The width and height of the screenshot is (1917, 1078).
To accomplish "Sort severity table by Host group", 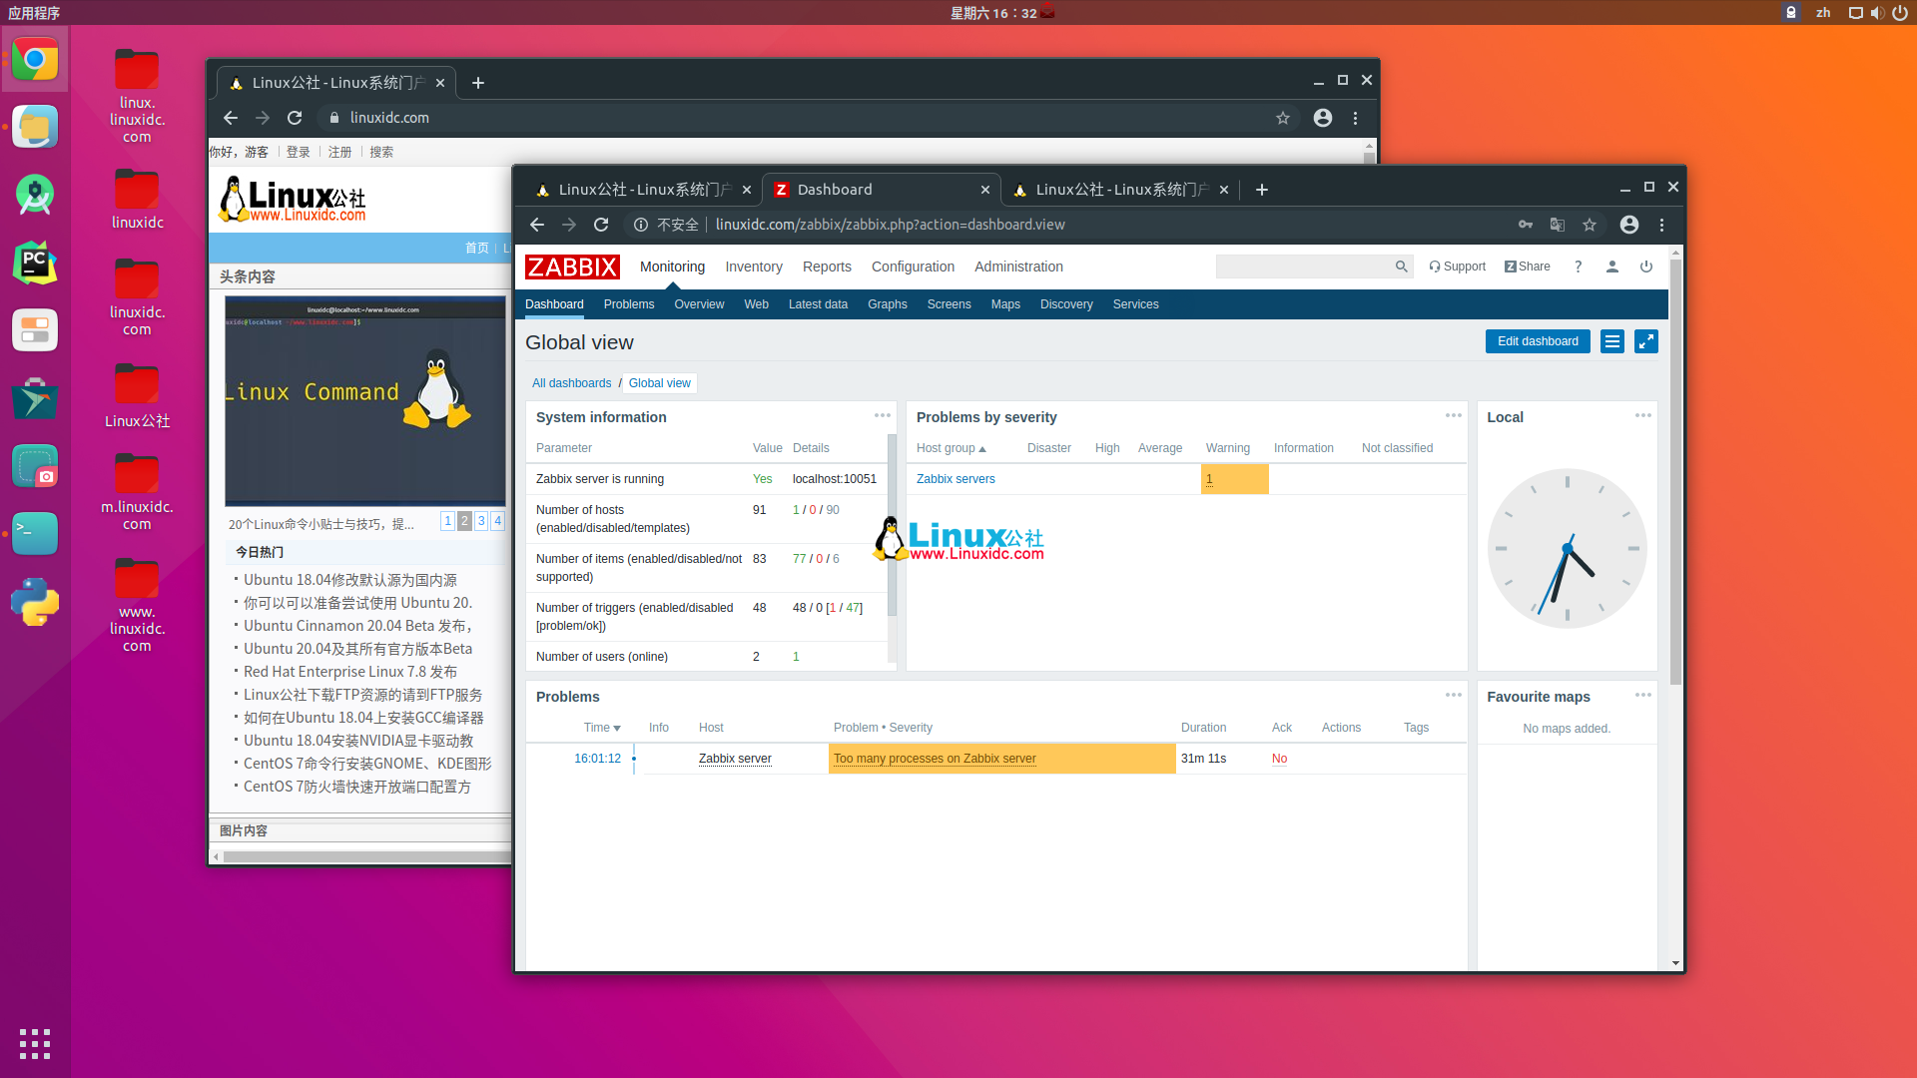I will point(951,448).
